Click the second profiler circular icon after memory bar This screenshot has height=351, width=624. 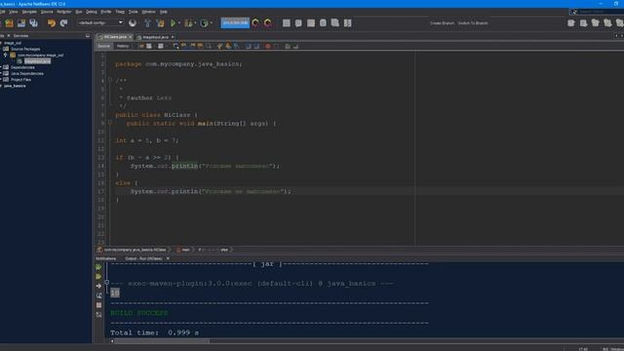268,22
